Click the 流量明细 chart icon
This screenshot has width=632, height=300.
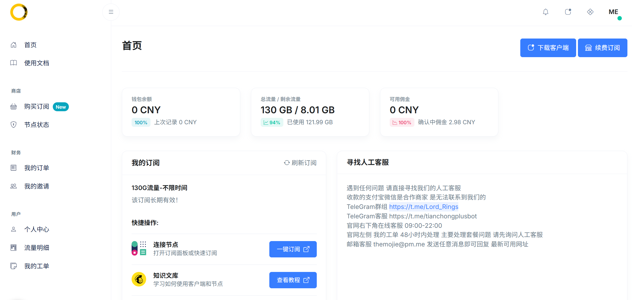pyautogui.click(x=14, y=248)
